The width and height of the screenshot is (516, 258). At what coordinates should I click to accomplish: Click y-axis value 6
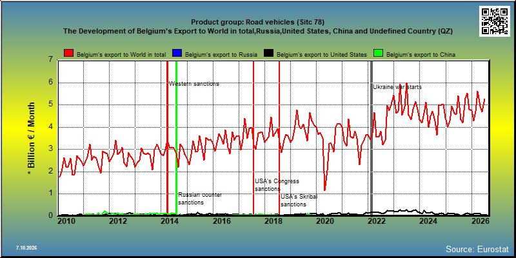tap(51, 83)
